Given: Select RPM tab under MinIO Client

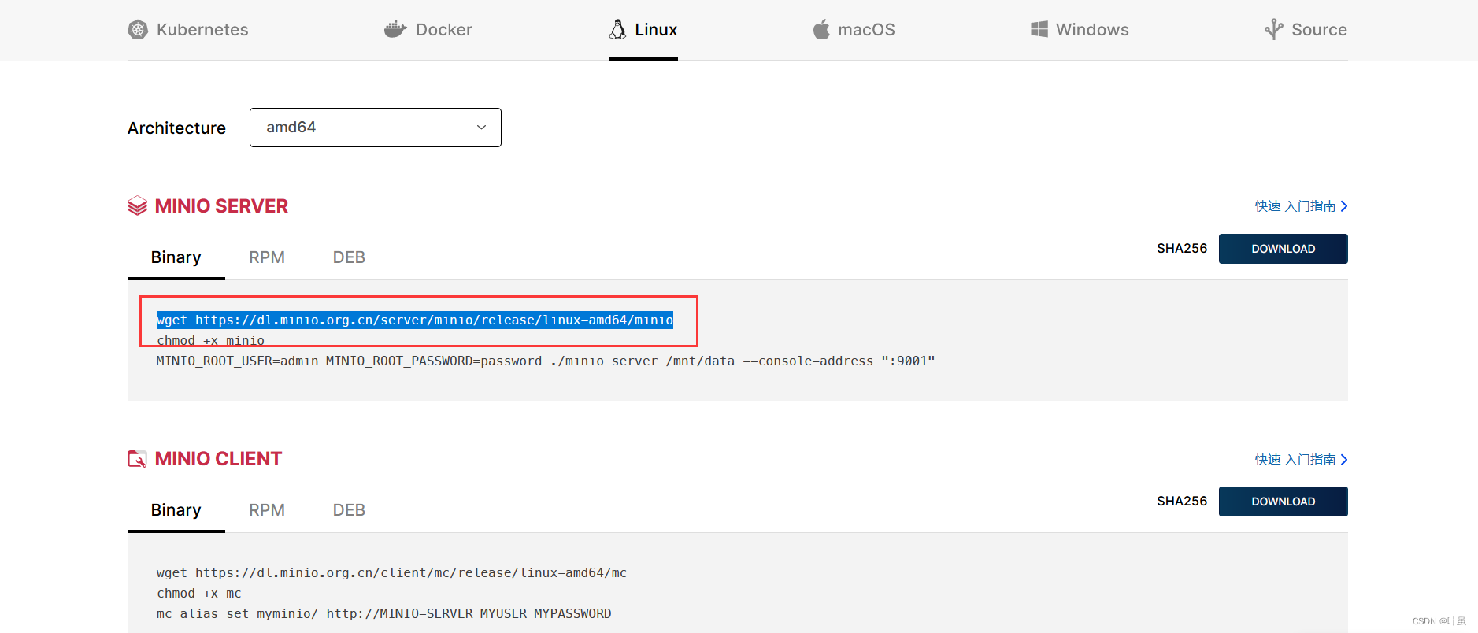Looking at the screenshot, I should pyautogui.click(x=267, y=510).
